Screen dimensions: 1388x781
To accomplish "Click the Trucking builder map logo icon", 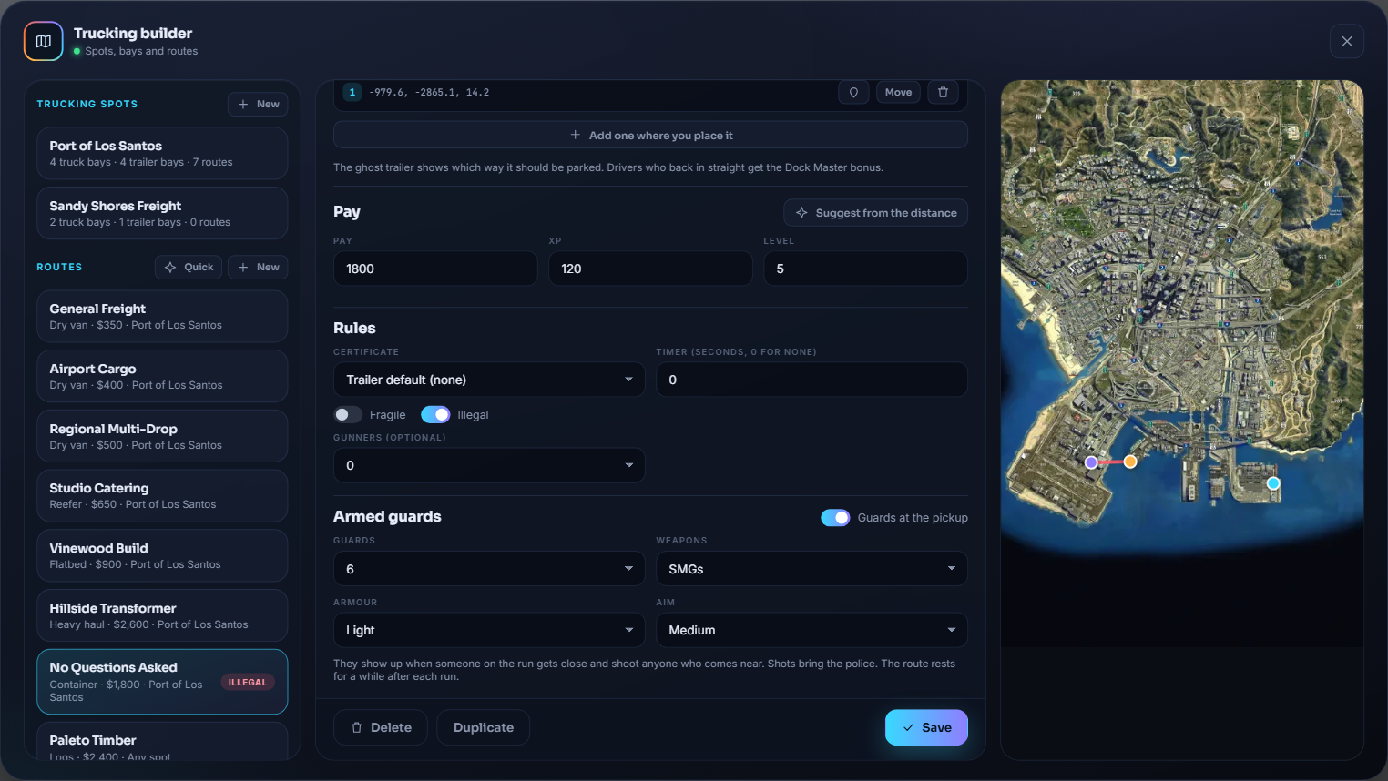I will [43, 41].
